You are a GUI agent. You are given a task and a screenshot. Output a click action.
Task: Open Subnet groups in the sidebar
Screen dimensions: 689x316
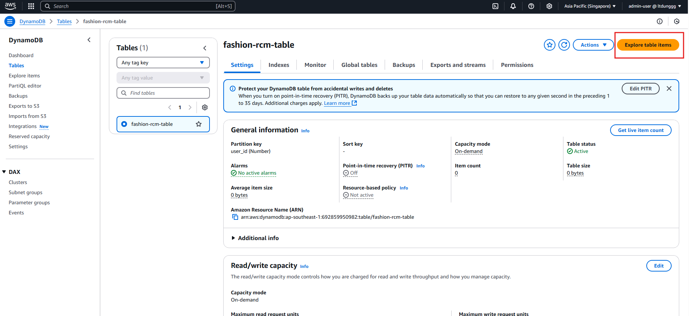click(x=25, y=192)
